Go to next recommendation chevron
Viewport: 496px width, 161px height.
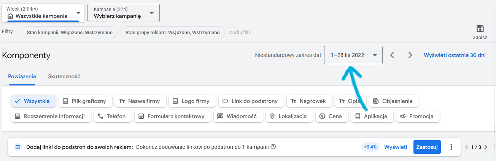click(x=485, y=147)
